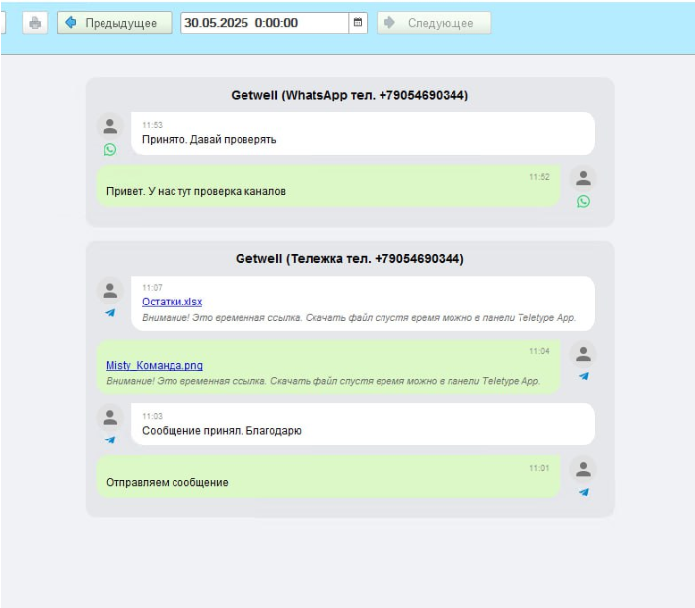
Task: Select message 'Сообщение принял. Благодарю'
Action: pyautogui.click(x=222, y=431)
